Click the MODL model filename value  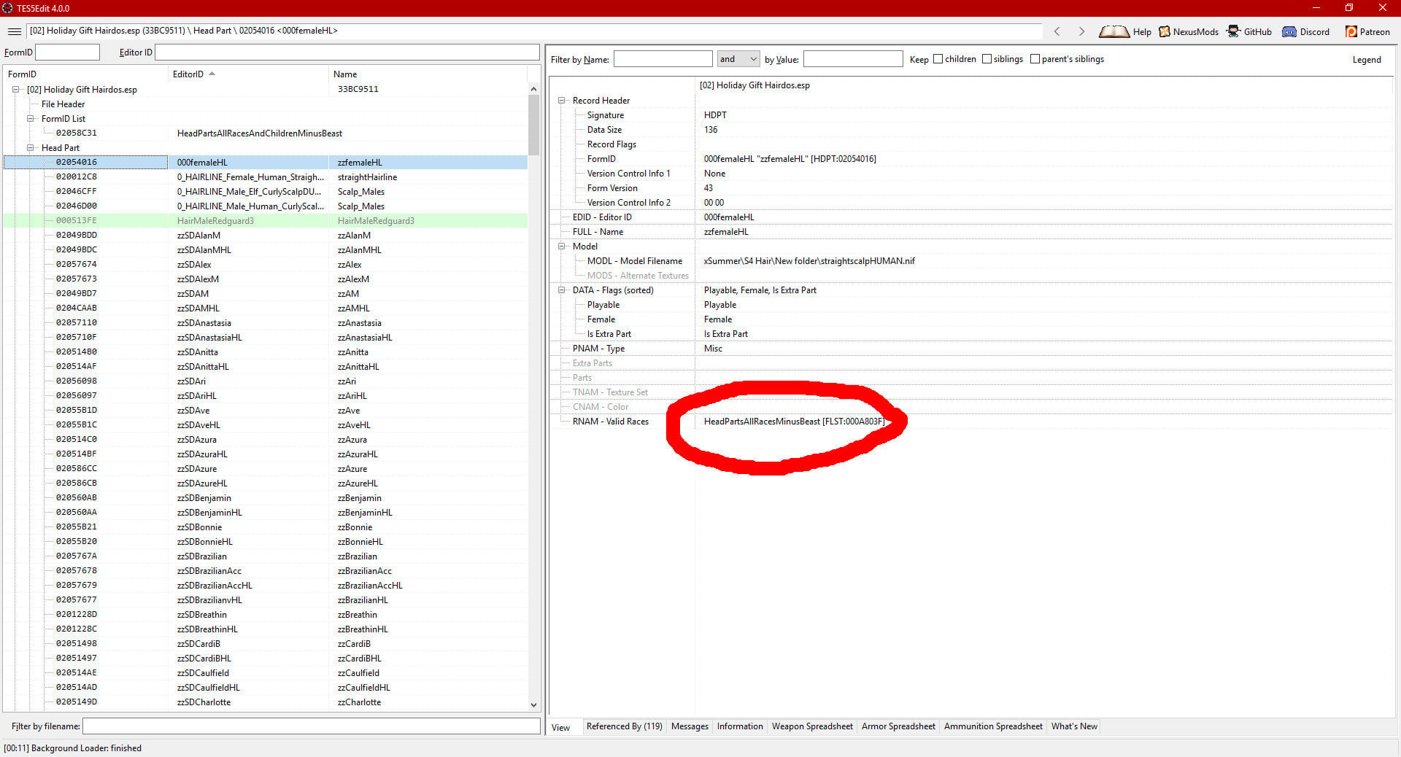[809, 261]
